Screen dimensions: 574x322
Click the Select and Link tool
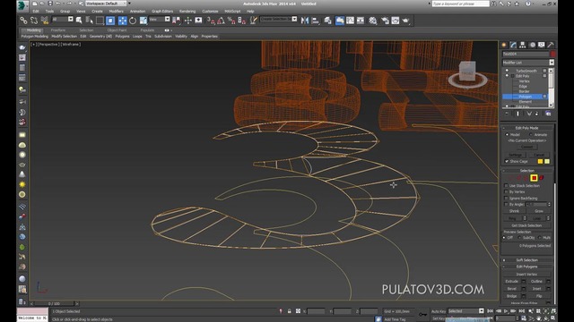pyautogui.click(x=23, y=21)
